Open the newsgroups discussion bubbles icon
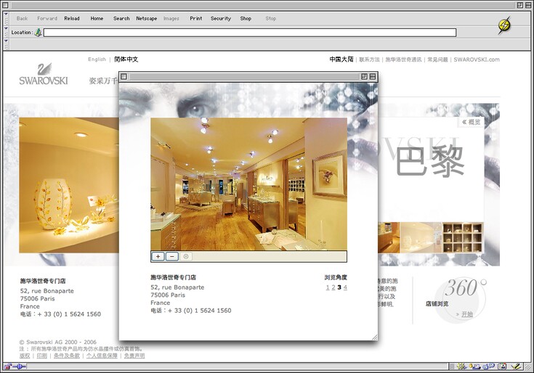 488,366
